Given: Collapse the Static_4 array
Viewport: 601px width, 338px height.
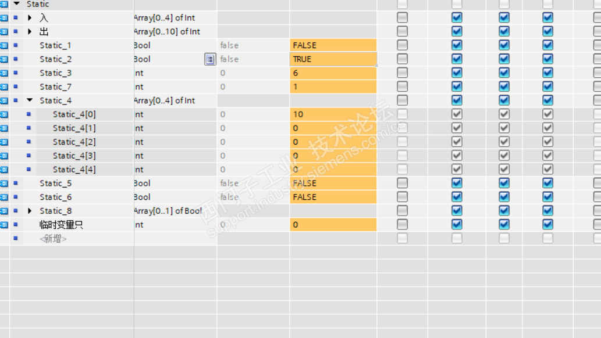Looking at the screenshot, I should click(30, 100).
